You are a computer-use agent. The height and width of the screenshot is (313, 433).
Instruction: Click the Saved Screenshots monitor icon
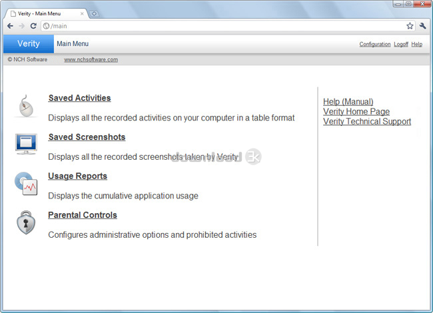(26, 144)
